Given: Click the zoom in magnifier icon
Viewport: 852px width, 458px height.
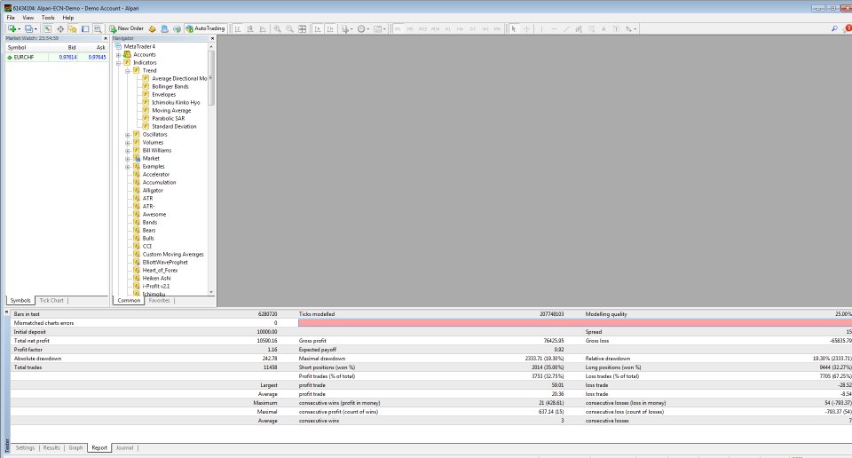Looking at the screenshot, I should 277,28.
